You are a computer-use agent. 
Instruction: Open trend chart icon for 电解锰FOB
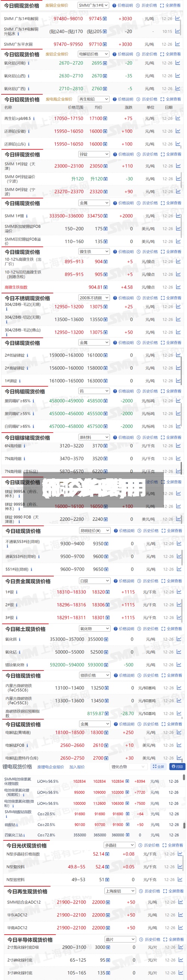(179, 745)
